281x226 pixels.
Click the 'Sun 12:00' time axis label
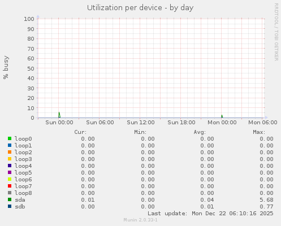pos(141,123)
